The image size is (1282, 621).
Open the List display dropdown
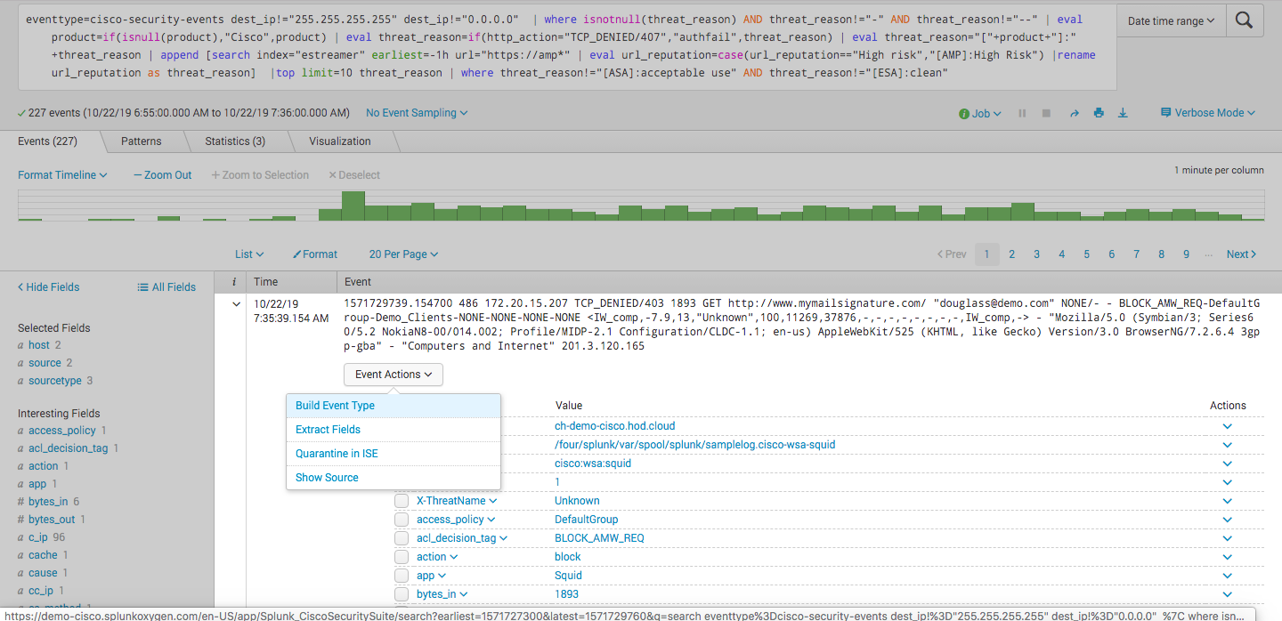[249, 254]
